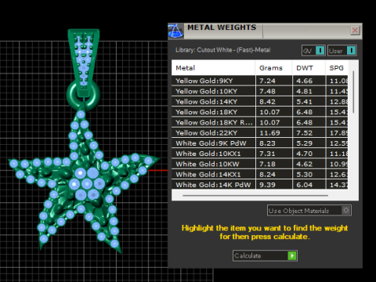Select the jump ring on pendant
This screenshot has width=376, height=282.
click(x=84, y=96)
